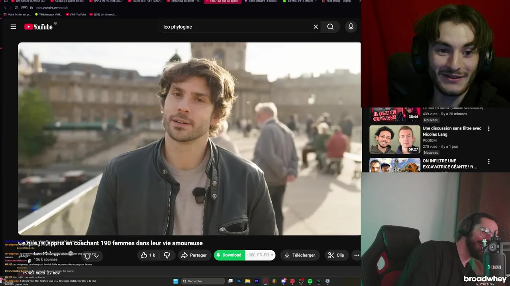Open the OBS taskbar icon

click(301, 281)
